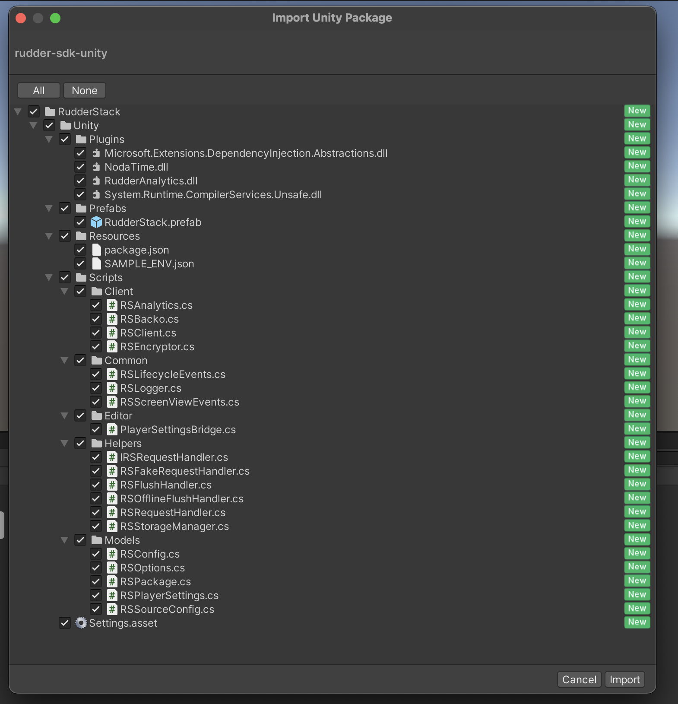This screenshot has height=704, width=678.
Task: Click the Plugins folder icon
Action: tap(81, 140)
